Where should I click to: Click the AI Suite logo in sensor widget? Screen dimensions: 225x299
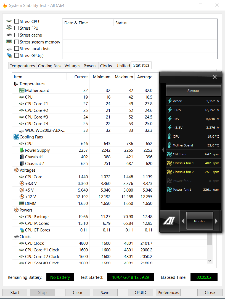click(x=169, y=221)
